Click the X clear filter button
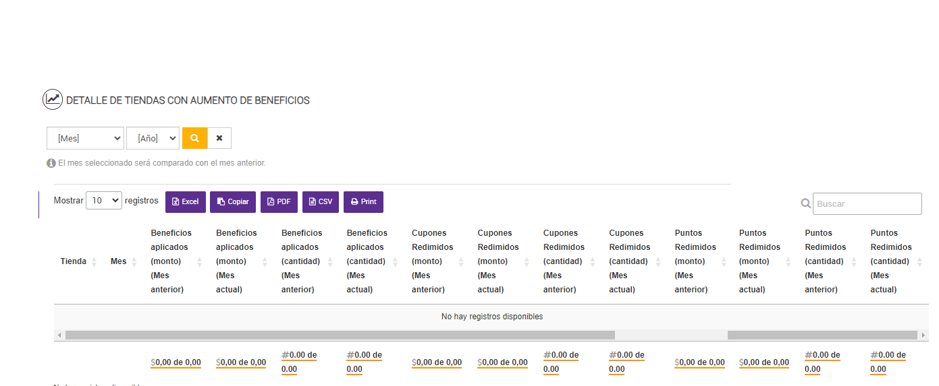 (219, 138)
